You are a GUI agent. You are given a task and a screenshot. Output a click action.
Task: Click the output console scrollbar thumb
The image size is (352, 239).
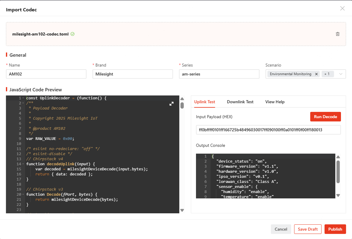tap(338, 172)
